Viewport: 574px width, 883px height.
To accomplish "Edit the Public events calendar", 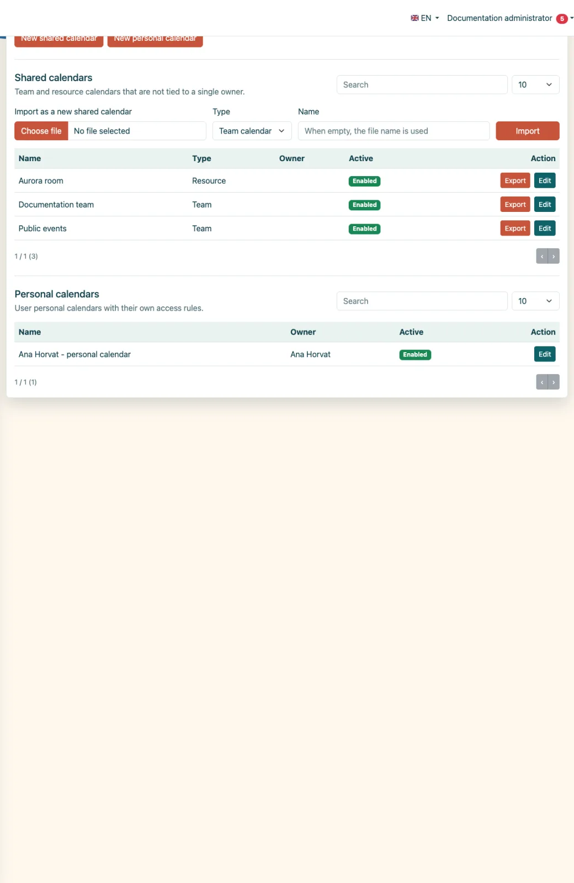I will tap(545, 228).
